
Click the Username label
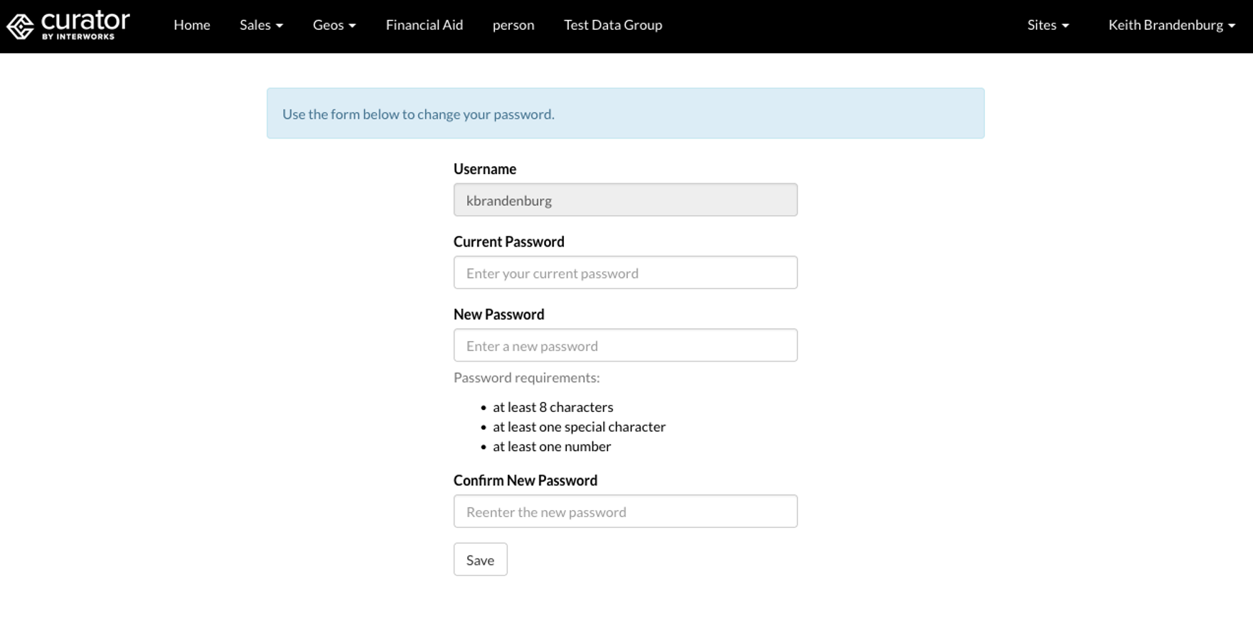tap(485, 169)
